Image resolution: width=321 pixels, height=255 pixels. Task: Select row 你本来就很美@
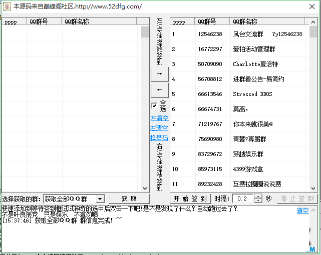(240, 124)
